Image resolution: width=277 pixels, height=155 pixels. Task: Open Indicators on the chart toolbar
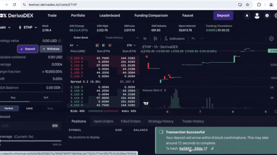pyautogui.click(x=175, y=39)
